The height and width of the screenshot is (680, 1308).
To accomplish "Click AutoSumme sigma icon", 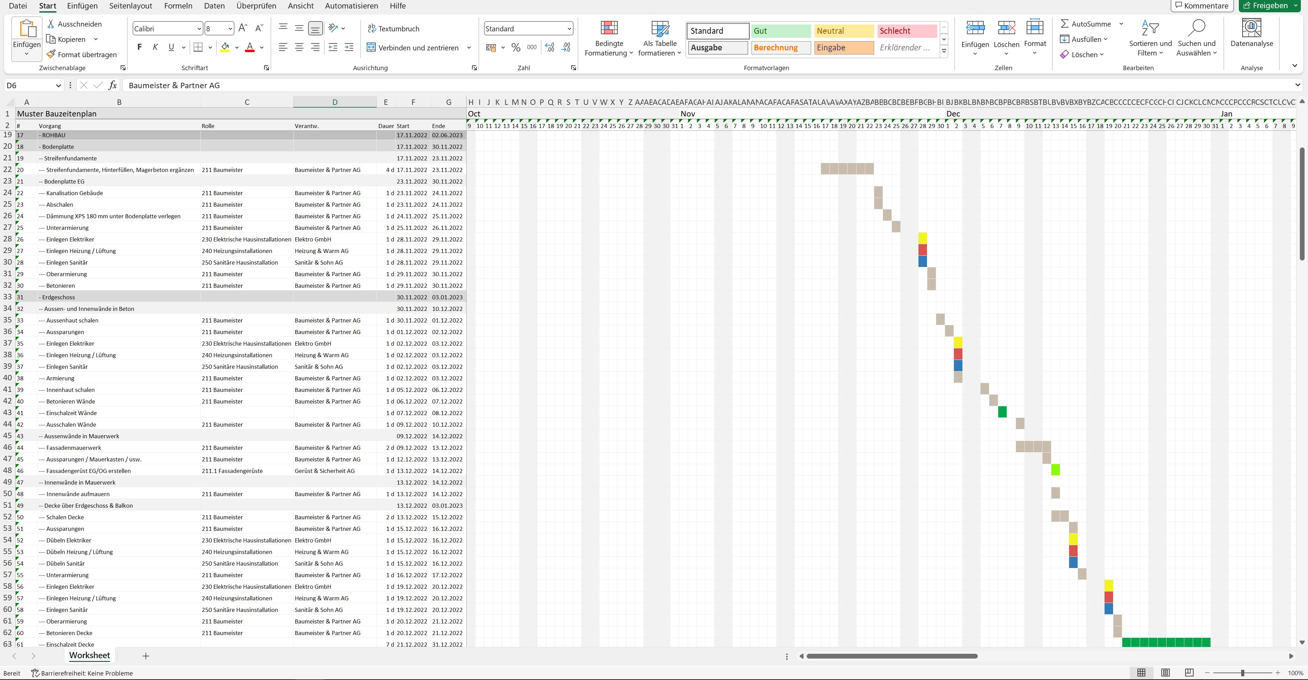I will coord(1065,24).
